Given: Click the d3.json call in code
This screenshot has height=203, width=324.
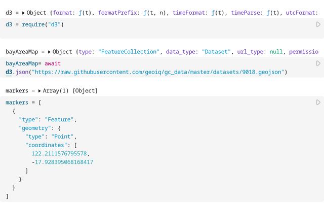Looking at the screenshot, I should click(18, 72).
